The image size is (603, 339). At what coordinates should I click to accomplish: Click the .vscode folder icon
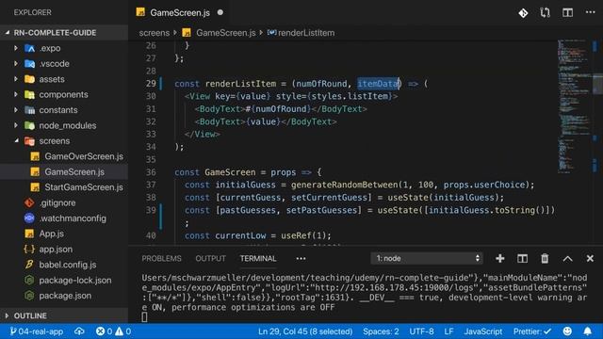click(x=29, y=64)
